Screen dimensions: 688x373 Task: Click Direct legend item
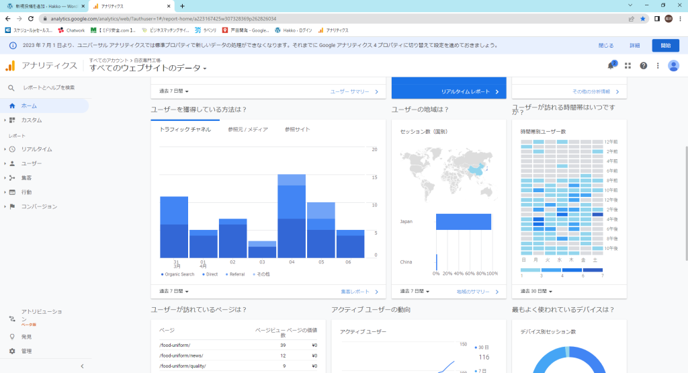[x=210, y=274]
